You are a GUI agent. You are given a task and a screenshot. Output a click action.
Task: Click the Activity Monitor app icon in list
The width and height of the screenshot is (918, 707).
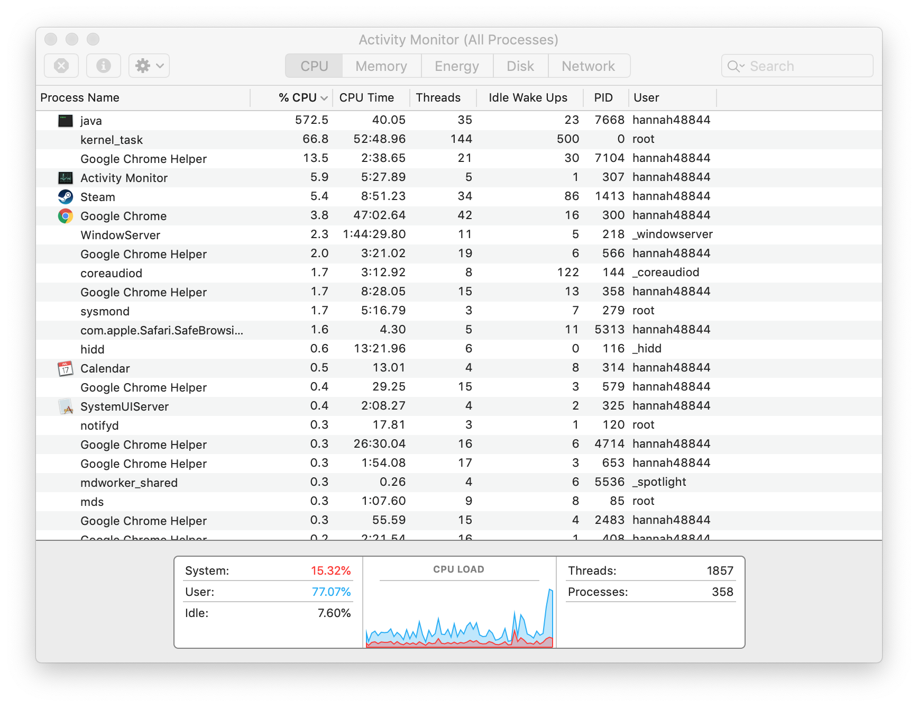(x=66, y=178)
